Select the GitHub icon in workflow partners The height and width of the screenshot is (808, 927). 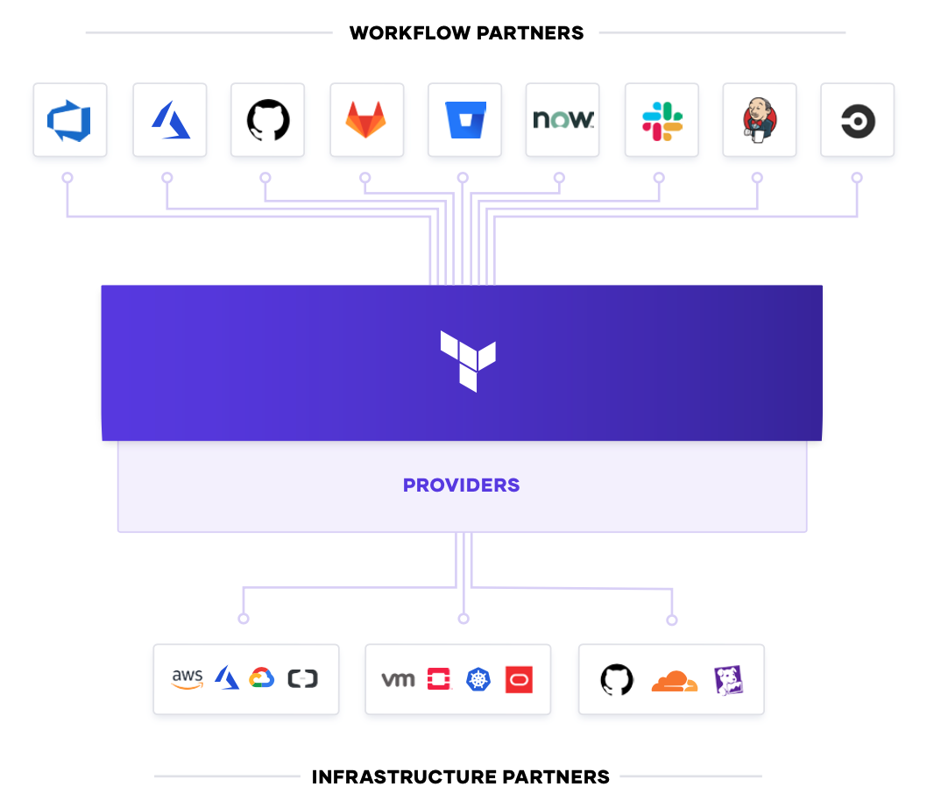pos(268,120)
